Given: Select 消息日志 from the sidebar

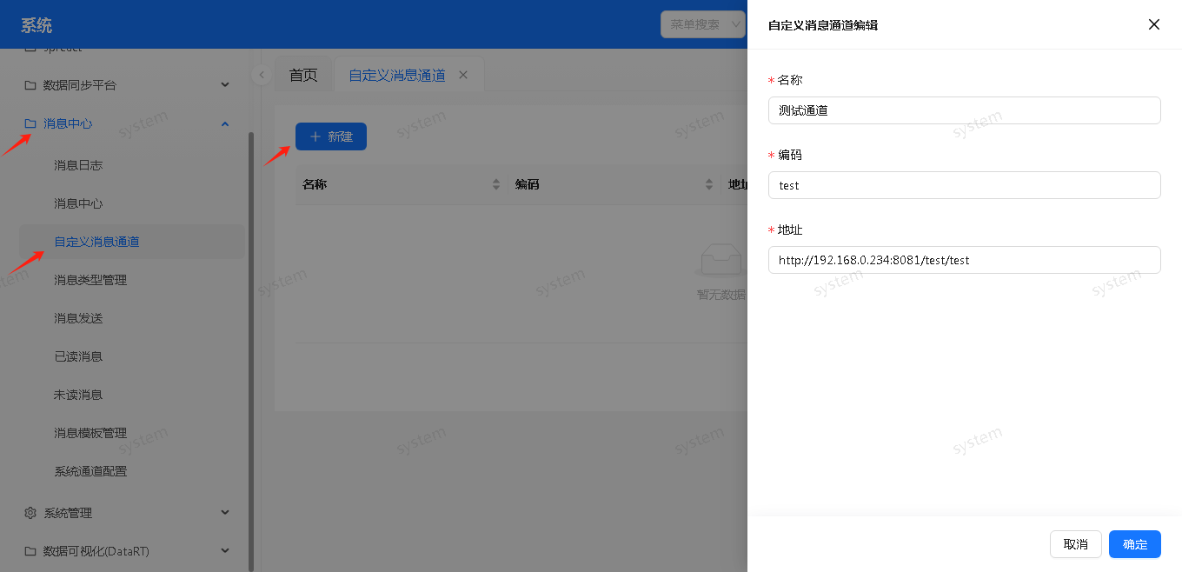Looking at the screenshot, I should tap(78, 165).
